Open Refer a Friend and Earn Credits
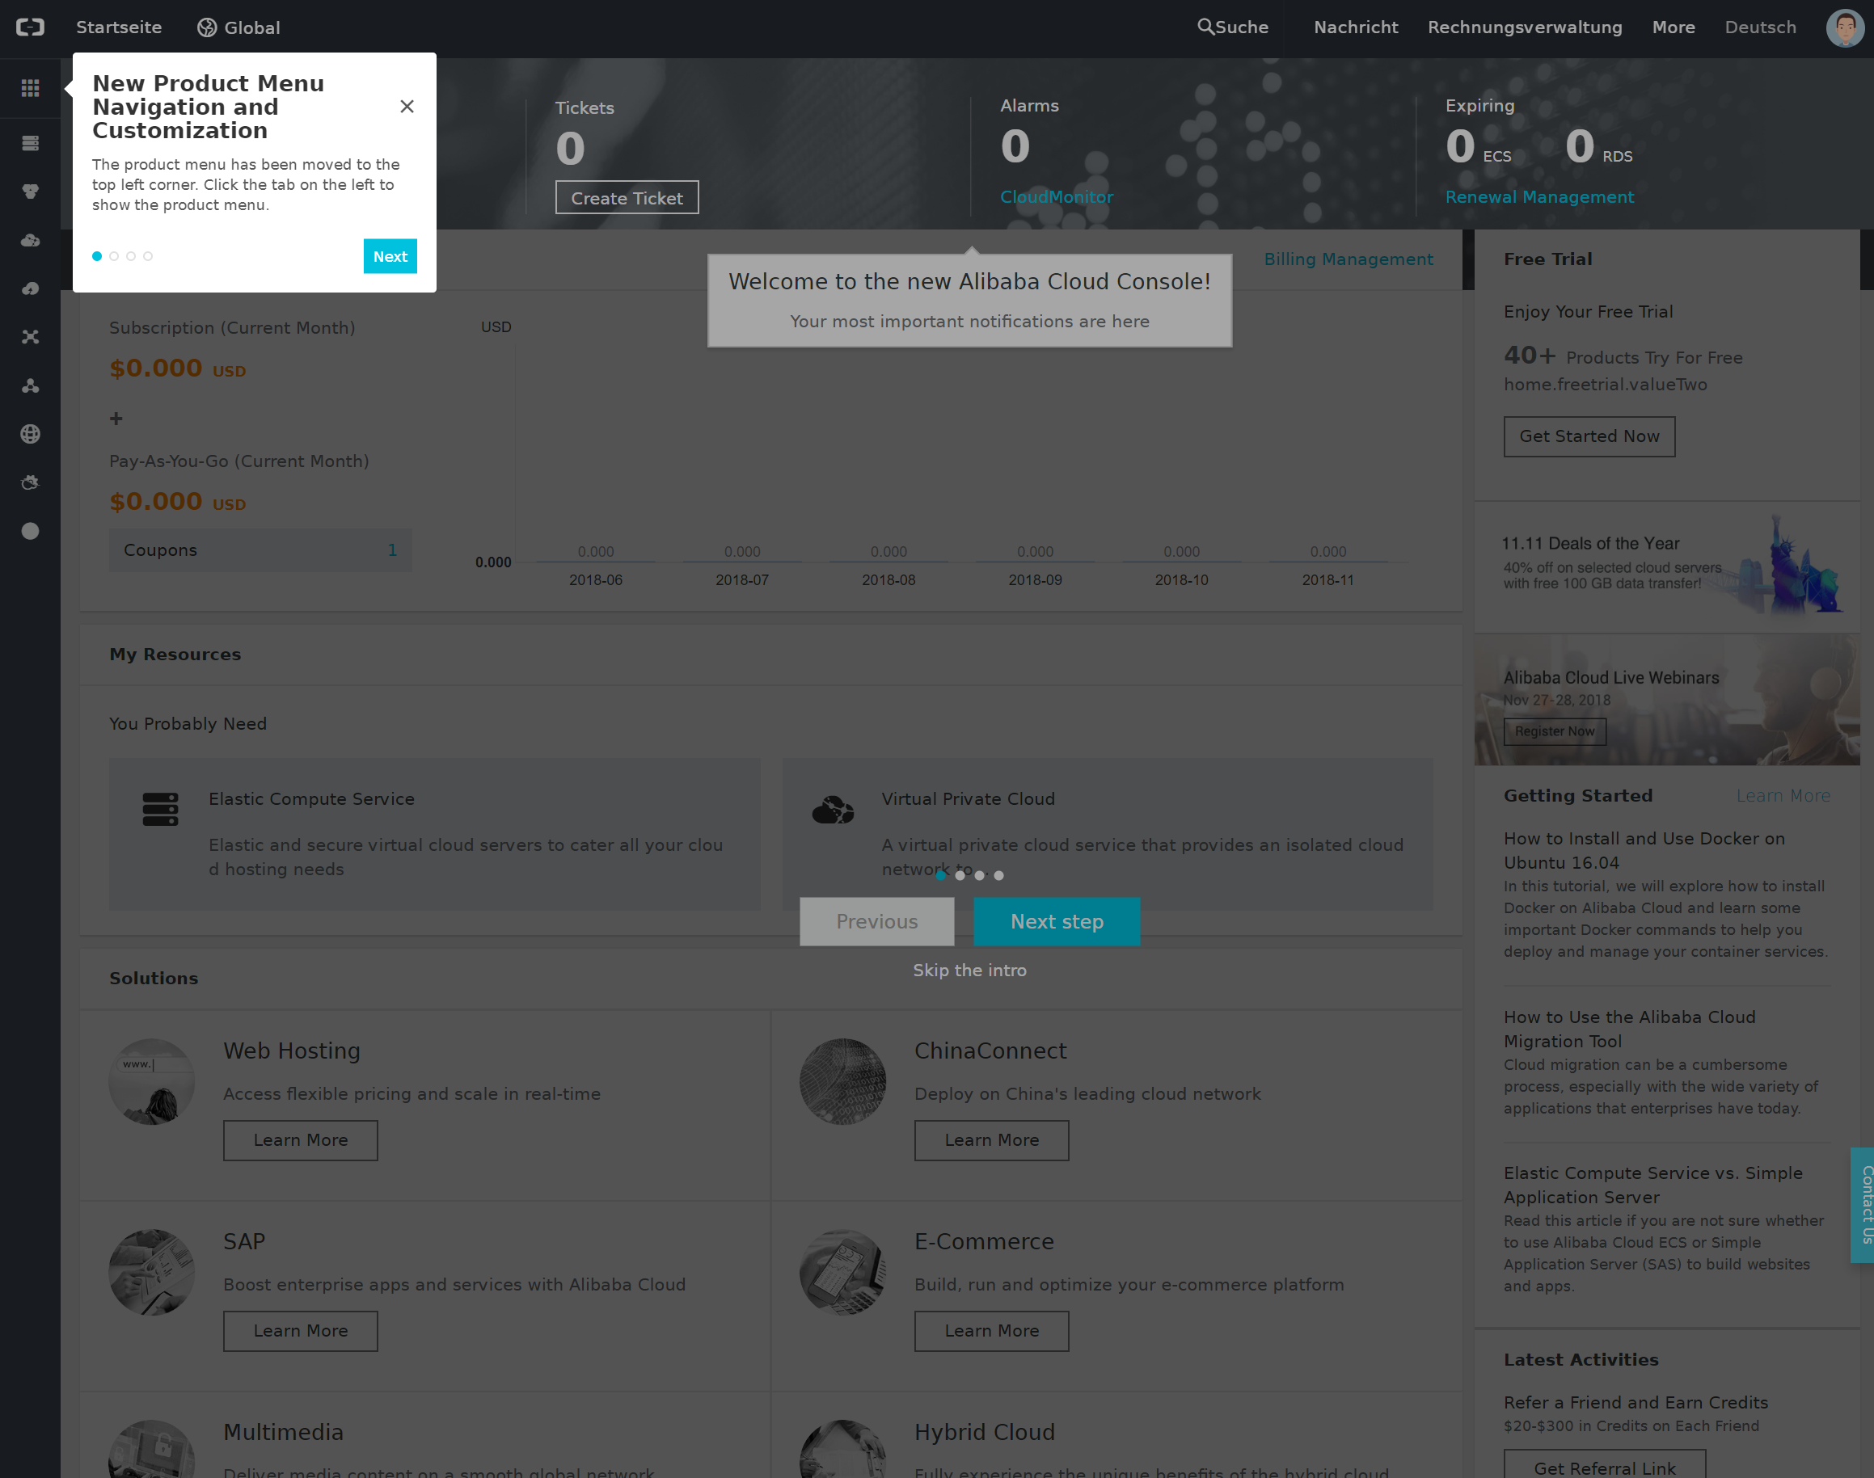Image resolution: width=1874 pixels, height=1478 pixels. point(1635,1402)
